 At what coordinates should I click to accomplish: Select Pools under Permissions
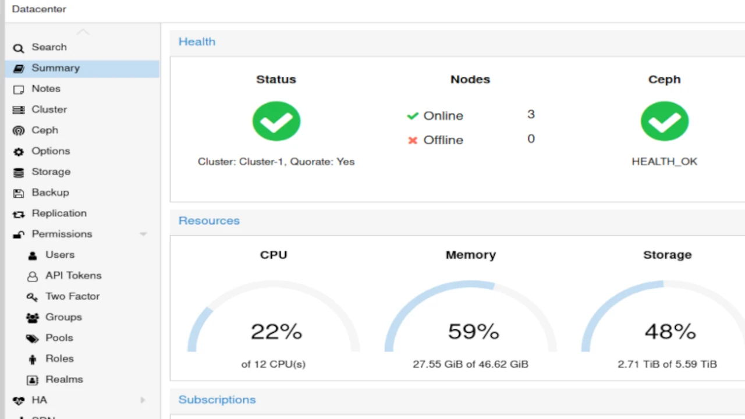[x=59, y=338]
